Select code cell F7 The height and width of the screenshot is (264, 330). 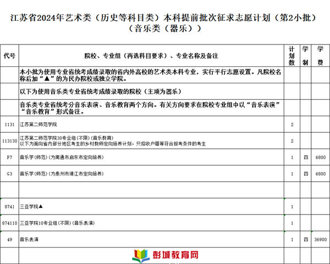coord(9,158)
